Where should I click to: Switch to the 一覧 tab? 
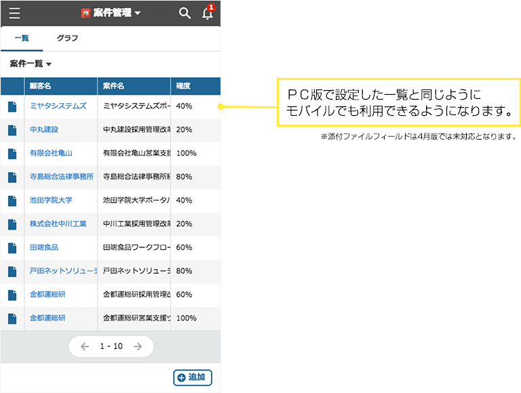(22, 38)
